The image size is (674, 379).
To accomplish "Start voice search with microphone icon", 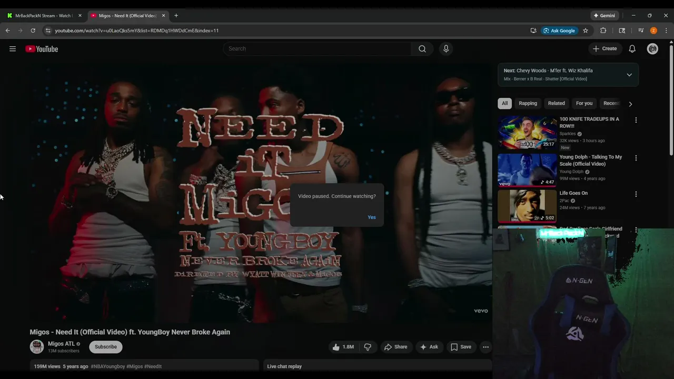I will pos(446,49).
